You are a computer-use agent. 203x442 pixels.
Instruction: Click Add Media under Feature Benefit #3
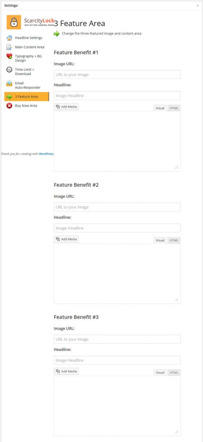coord(66,371)
